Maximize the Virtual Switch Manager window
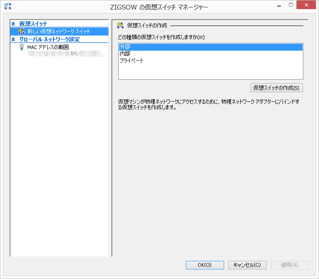The width and height of the screenshot is (319, 279). 291,5
